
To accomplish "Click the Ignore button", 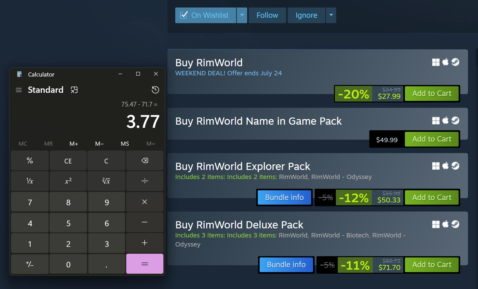I will pyautogui.click(x=306, y=15).
